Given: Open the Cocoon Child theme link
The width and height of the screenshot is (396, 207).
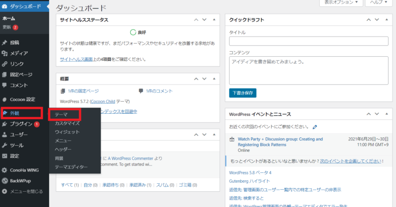Looking at the screenshot, I should point(103,101).
